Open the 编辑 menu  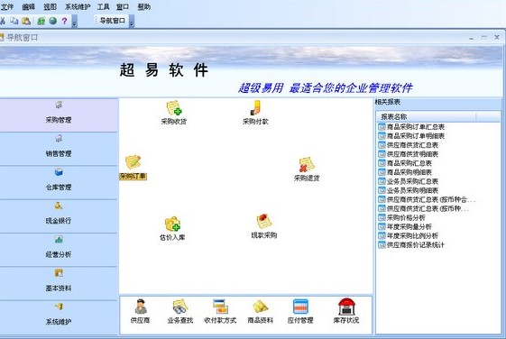(28, 7)
